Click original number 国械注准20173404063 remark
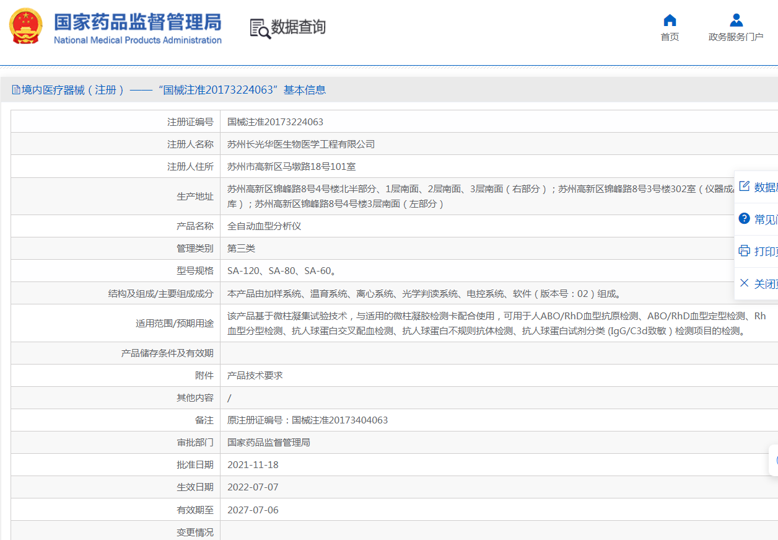The image size is (778, 540). [x=308, y=420]
